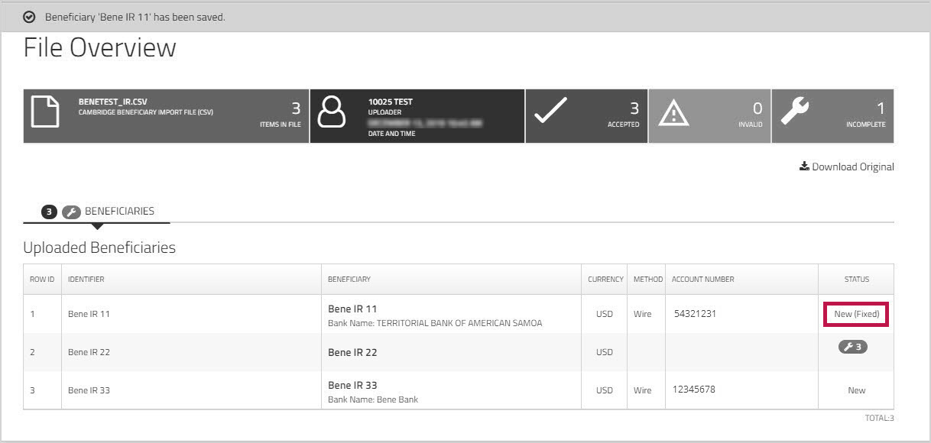Screen dimensions: 931x443
Task: Click the file document icon for BENETEST_IR.CSV
Action: 45,112
